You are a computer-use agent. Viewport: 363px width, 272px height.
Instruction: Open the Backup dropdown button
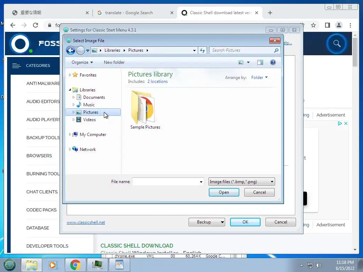207,222
